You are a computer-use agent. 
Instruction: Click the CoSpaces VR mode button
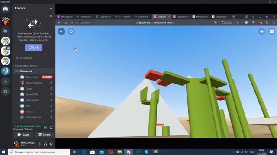tap(271, 31)
